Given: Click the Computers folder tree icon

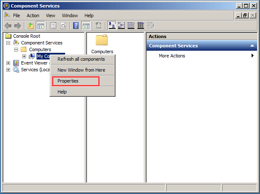Looking at the screenshot, I should [x=24, y=49].
